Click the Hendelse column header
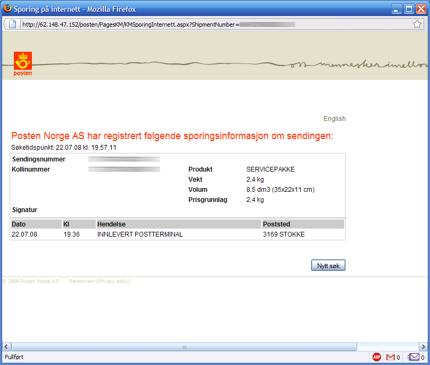430x365 pixels. tap(179, 224)
